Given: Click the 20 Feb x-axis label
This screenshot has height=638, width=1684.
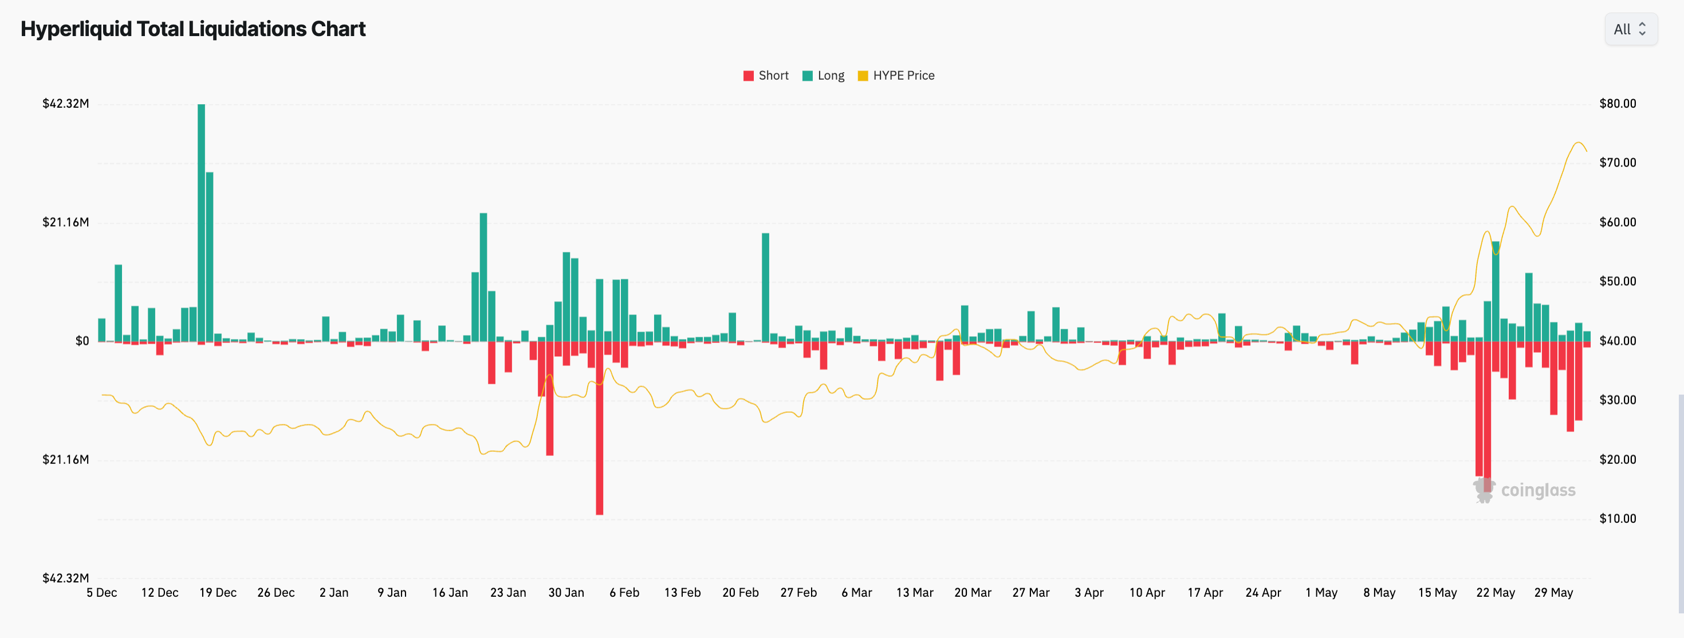Looking at the screenshot, I should 741,593.
